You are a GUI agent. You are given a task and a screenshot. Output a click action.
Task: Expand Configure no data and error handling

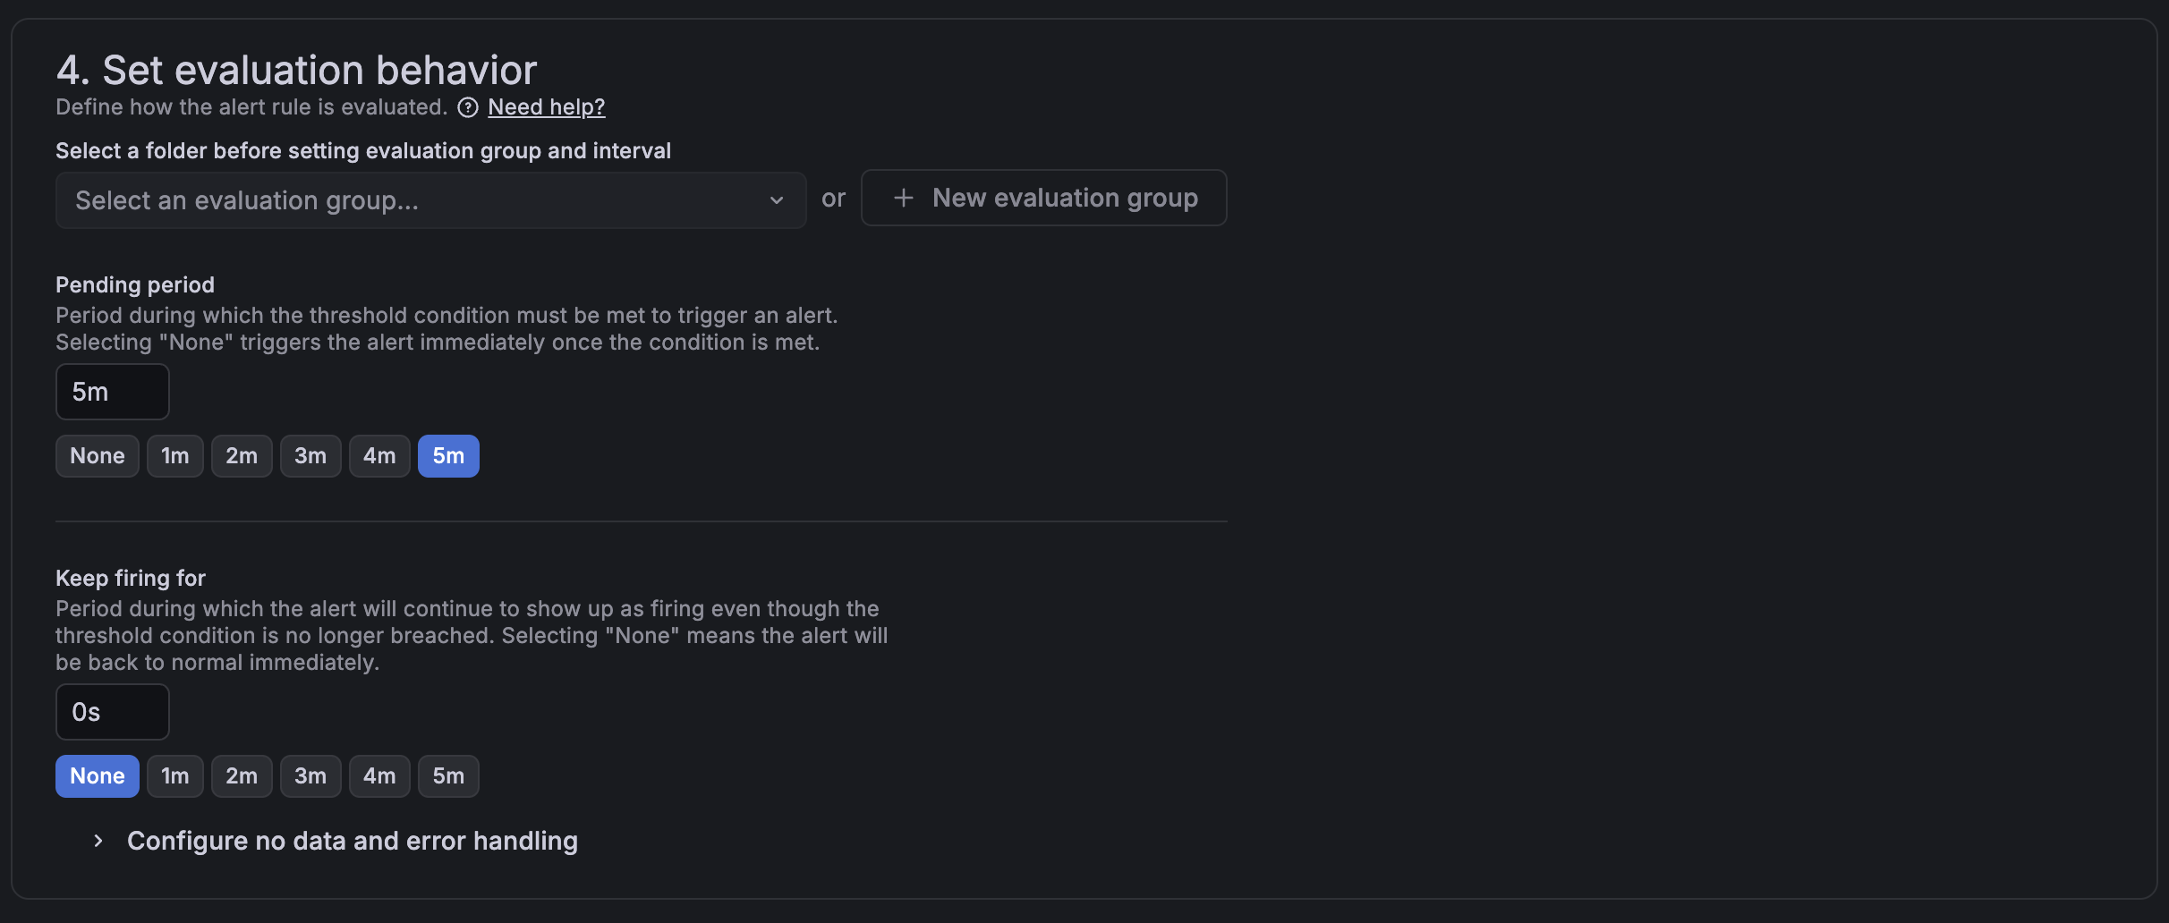(x=353, y=840)
